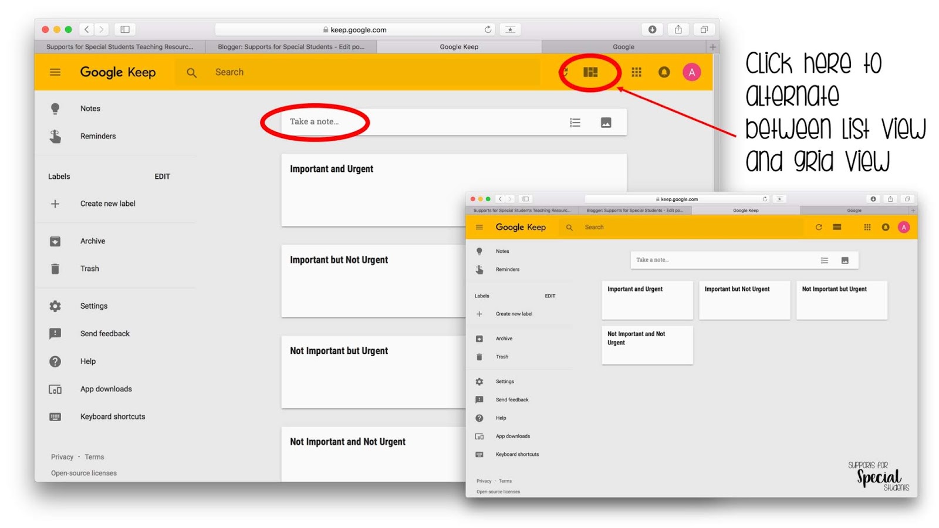Go back in the back Safari window
Image resolution: width=939 pixels, height=528 pixels.
tap(87, 29)
